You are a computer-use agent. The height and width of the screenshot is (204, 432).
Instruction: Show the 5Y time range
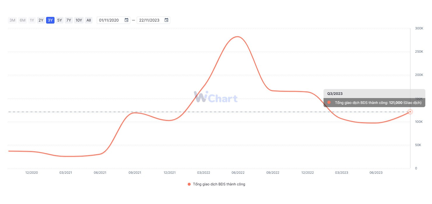coord(59,20)
